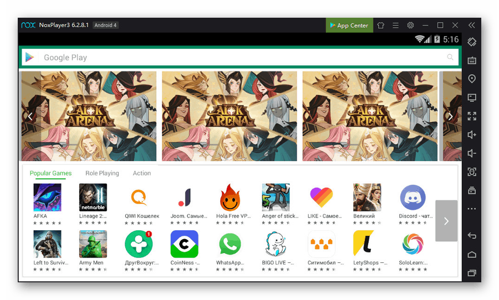Open the AFKA game icon

48,198
